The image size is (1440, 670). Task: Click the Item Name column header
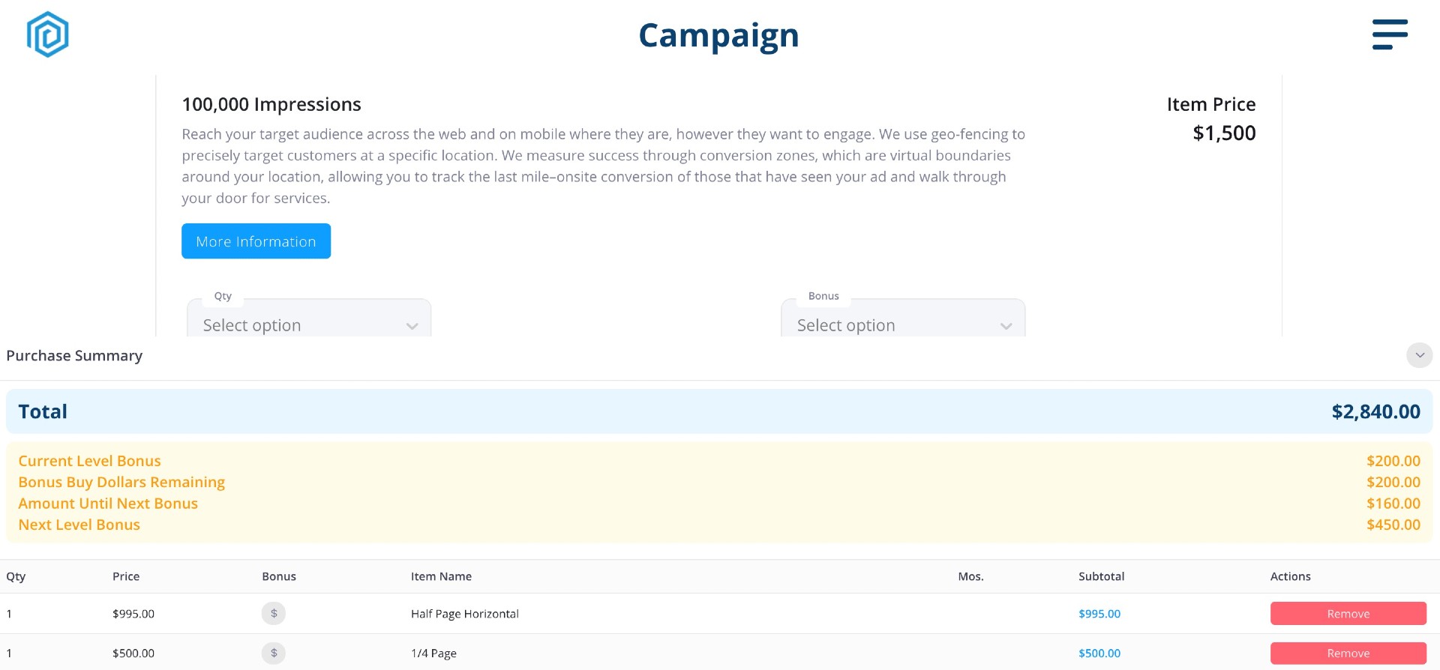point(441,576)
